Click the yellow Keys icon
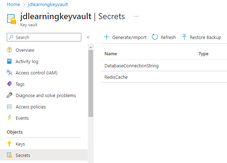Viewport: 227px width, 163px height. click(9, 144)
